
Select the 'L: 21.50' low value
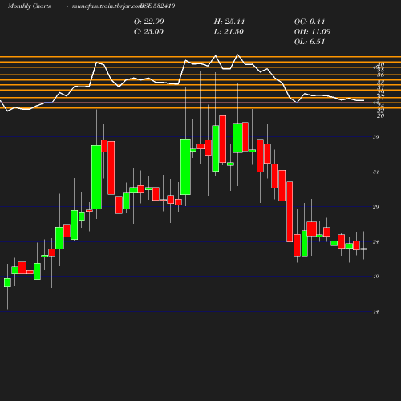(x=229, y=32)
